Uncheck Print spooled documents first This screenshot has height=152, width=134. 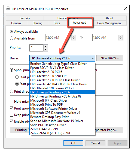click(11, 108)
